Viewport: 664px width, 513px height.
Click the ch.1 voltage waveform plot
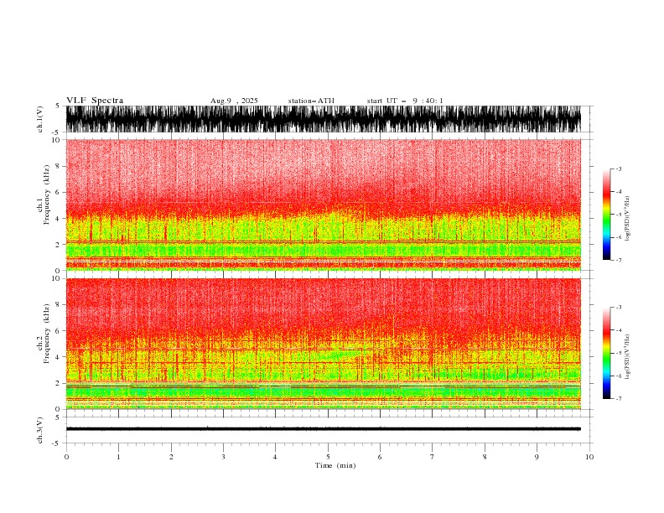click(323, 119)
